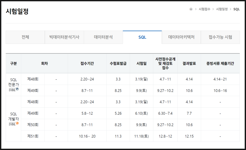Click 제50회 in the 회차 column
246x150 pixels.
click(33, 125)
